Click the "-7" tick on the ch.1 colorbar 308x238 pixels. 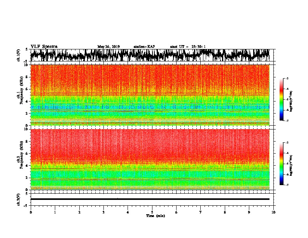coord(287,121)
